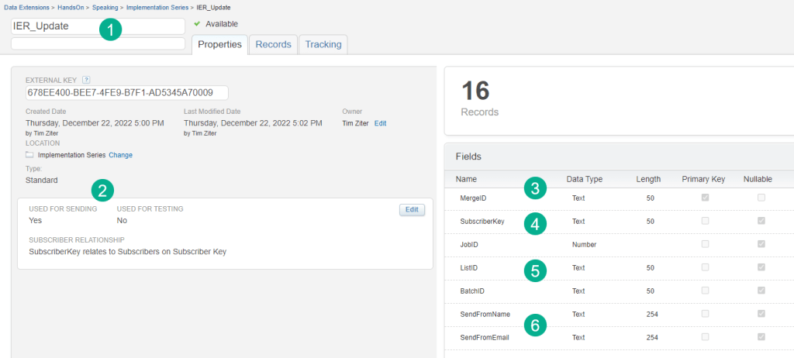Switch to the Records tab
Image resolution: width=794 pixels, height=358 pixels.
pos(273,44)
